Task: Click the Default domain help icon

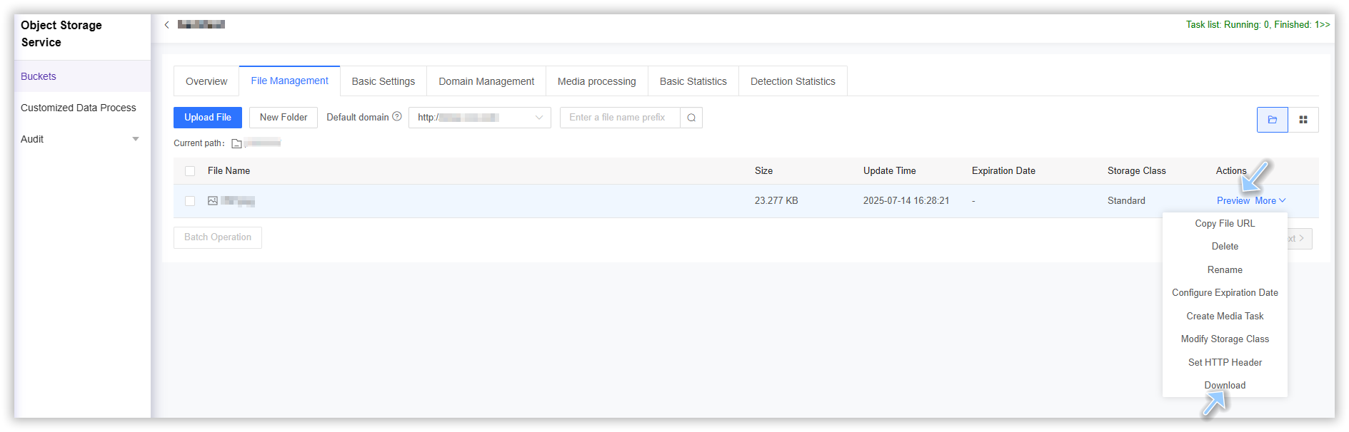Action: [x=397, y=117]
